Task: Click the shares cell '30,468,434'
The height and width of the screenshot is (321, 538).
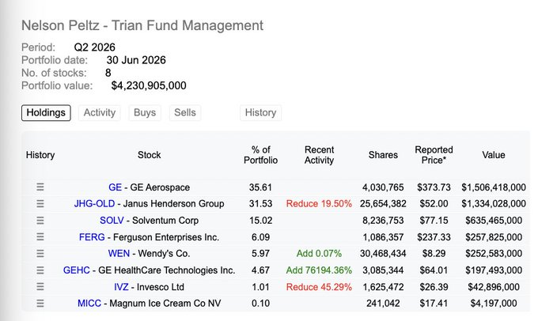Action: coord(383,254)
